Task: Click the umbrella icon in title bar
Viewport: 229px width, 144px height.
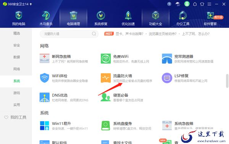Action: (x=178, y=4)
